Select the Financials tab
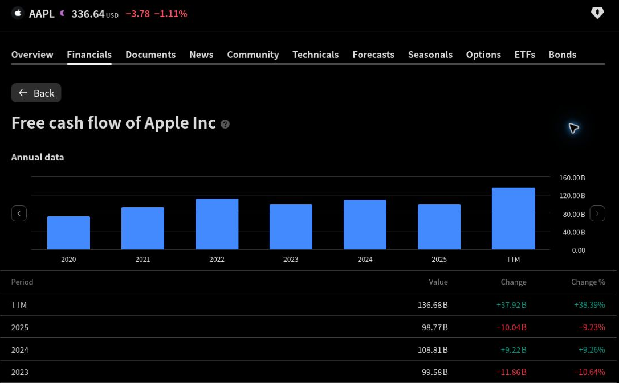Viewport: 619px width, 383px height. (89, 55)
